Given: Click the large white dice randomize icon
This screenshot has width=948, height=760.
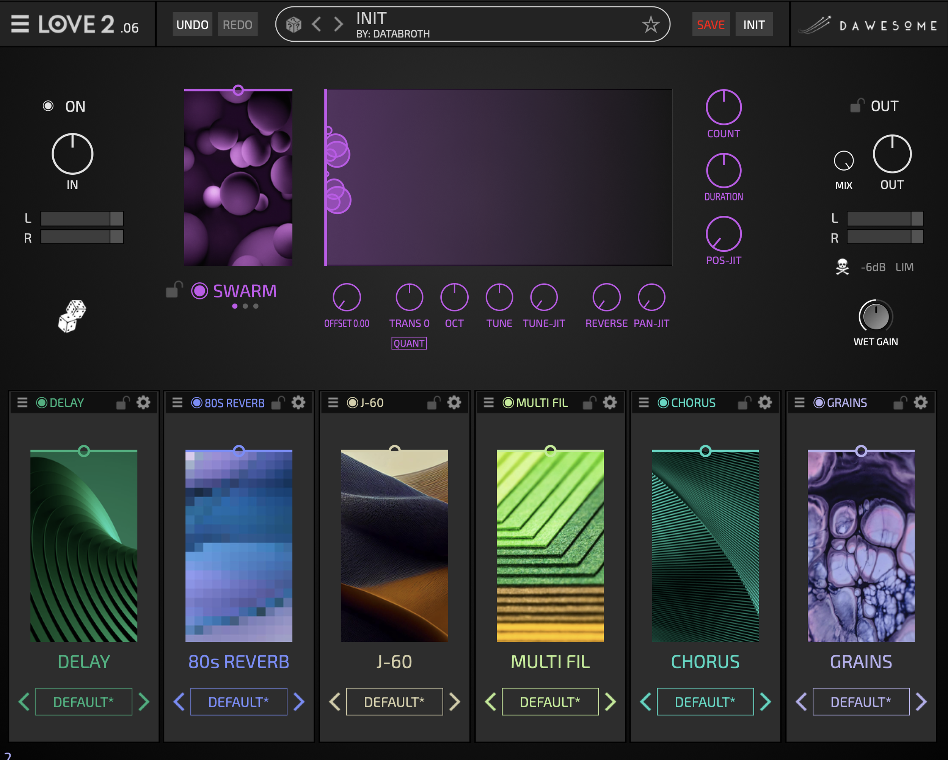Looking at the screenshot, I should [72, 316].
